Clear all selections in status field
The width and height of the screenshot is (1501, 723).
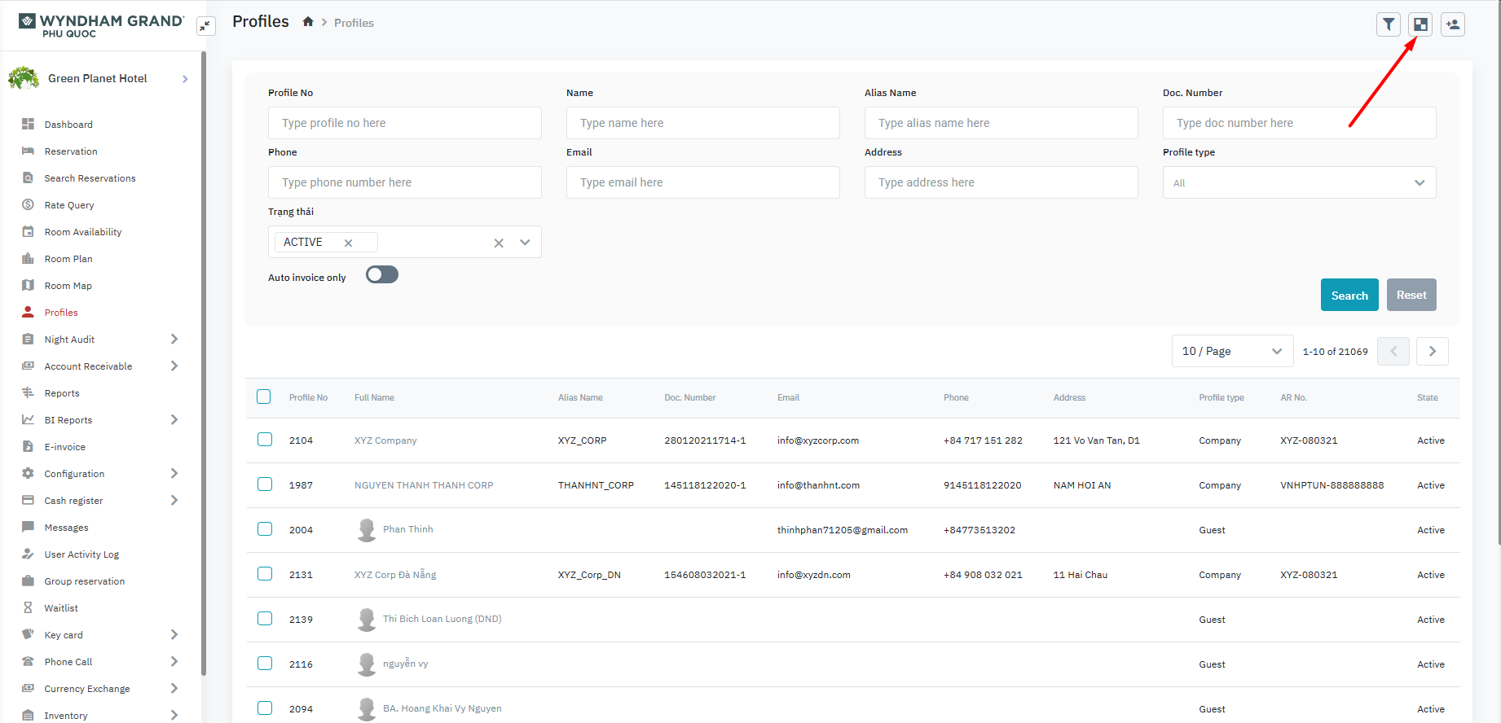pos(499,243)
